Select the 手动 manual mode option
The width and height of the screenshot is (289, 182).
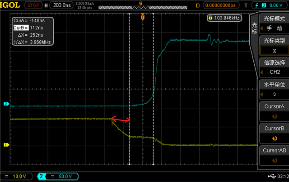(274, 28)
